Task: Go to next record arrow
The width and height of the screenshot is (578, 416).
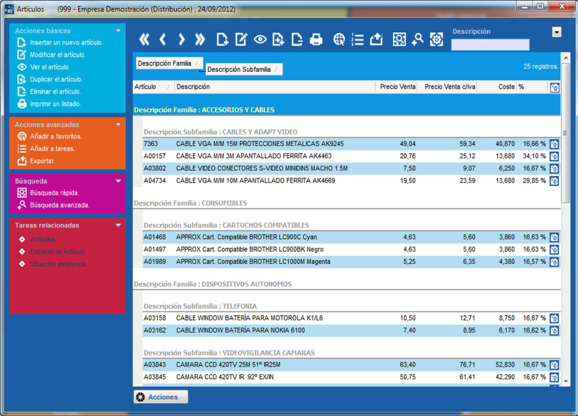Action: (181, 39)
